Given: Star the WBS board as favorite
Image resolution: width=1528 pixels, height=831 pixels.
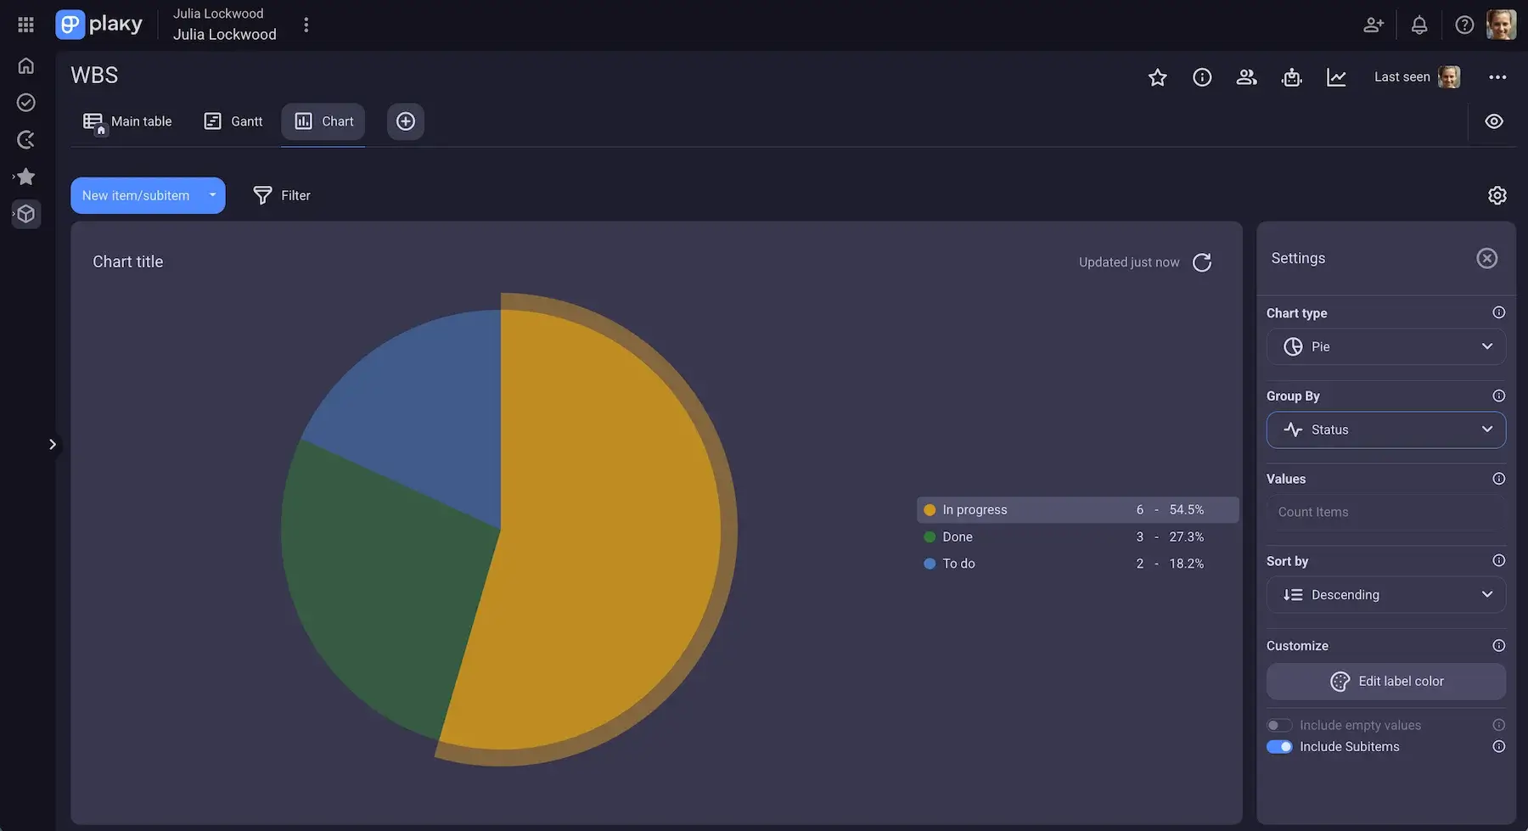Looking at the screenshot, I should (1157, 76).
